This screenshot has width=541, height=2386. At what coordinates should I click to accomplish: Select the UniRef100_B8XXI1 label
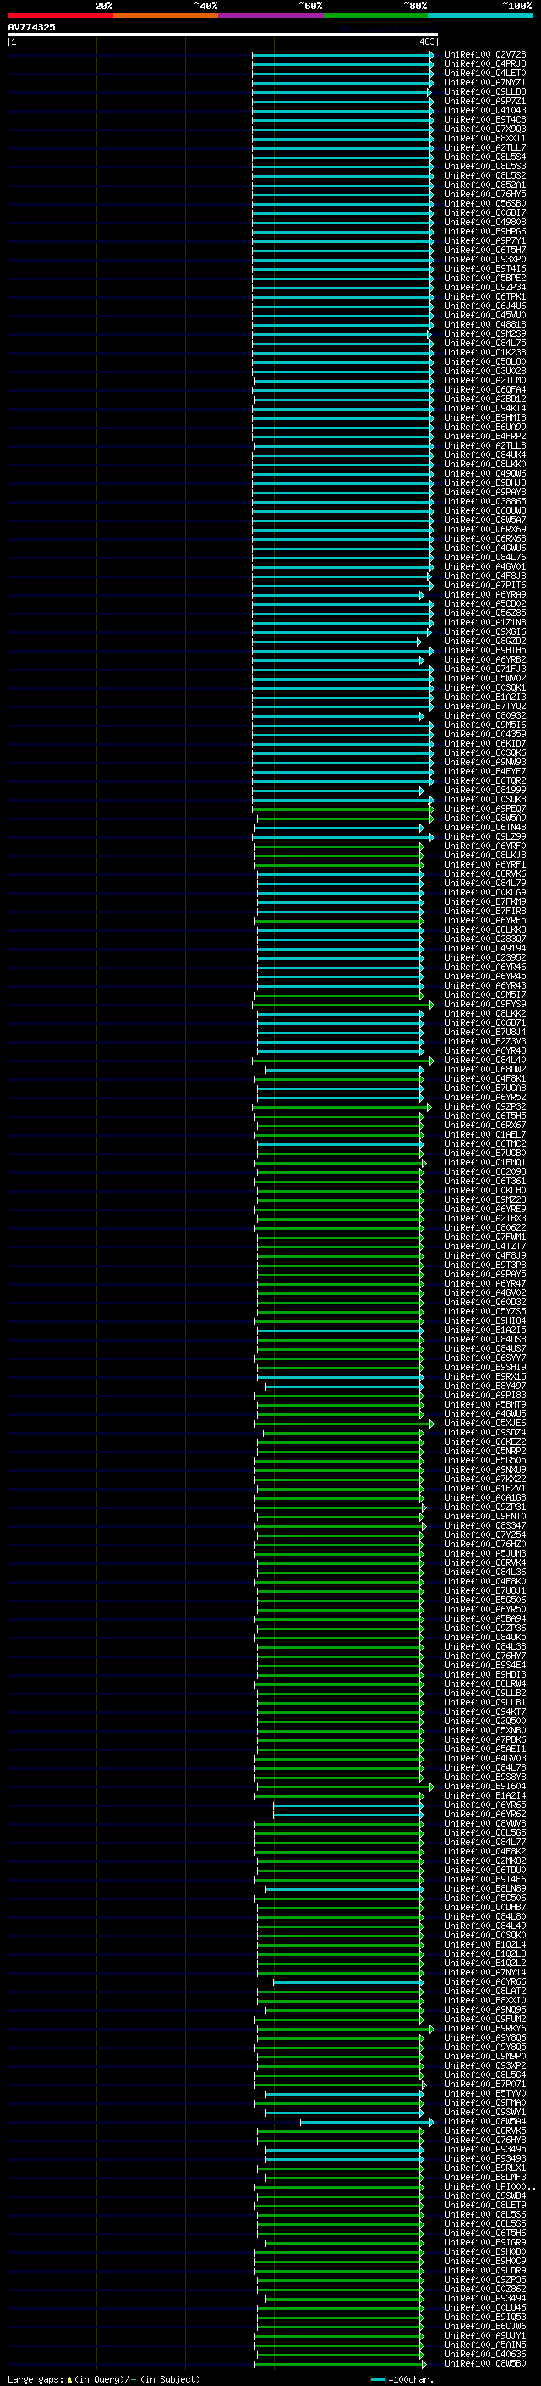(485, 138)
